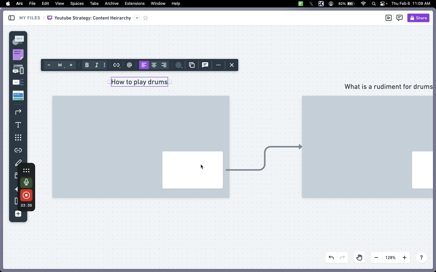Viewport: 436px width, 272px height.
Task: Select the connector arrow tool
Action: (x=18, y=112)
